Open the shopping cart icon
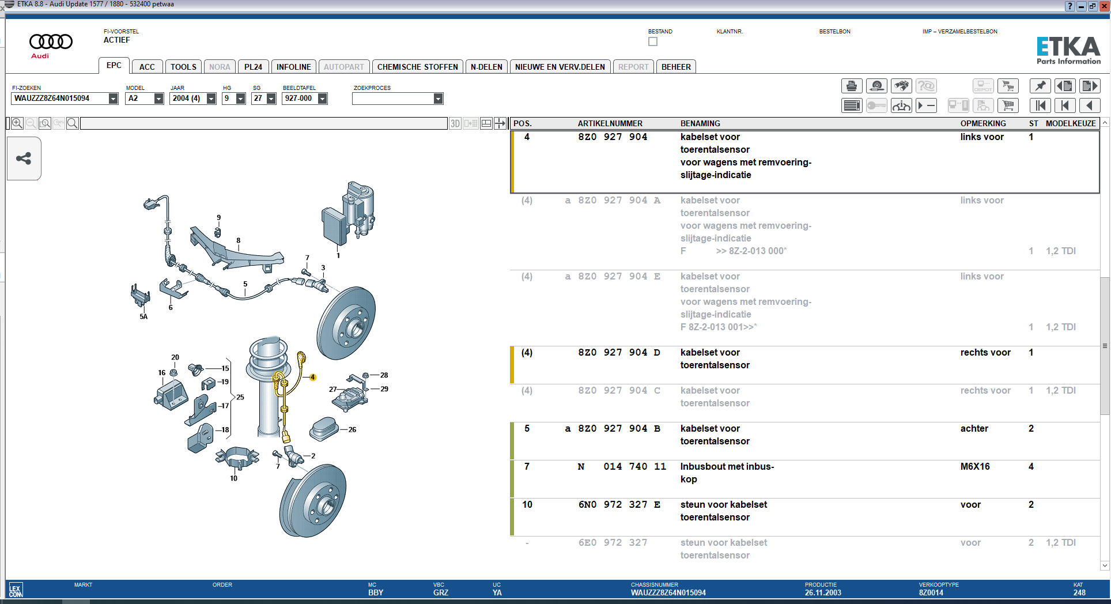1111x604 pixels. 1008,105
